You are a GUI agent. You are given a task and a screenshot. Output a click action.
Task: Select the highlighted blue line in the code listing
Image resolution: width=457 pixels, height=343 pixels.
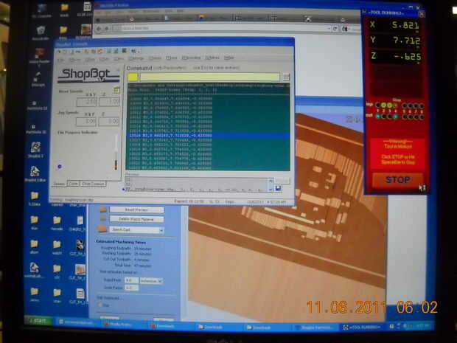click(x=208, y=136)
